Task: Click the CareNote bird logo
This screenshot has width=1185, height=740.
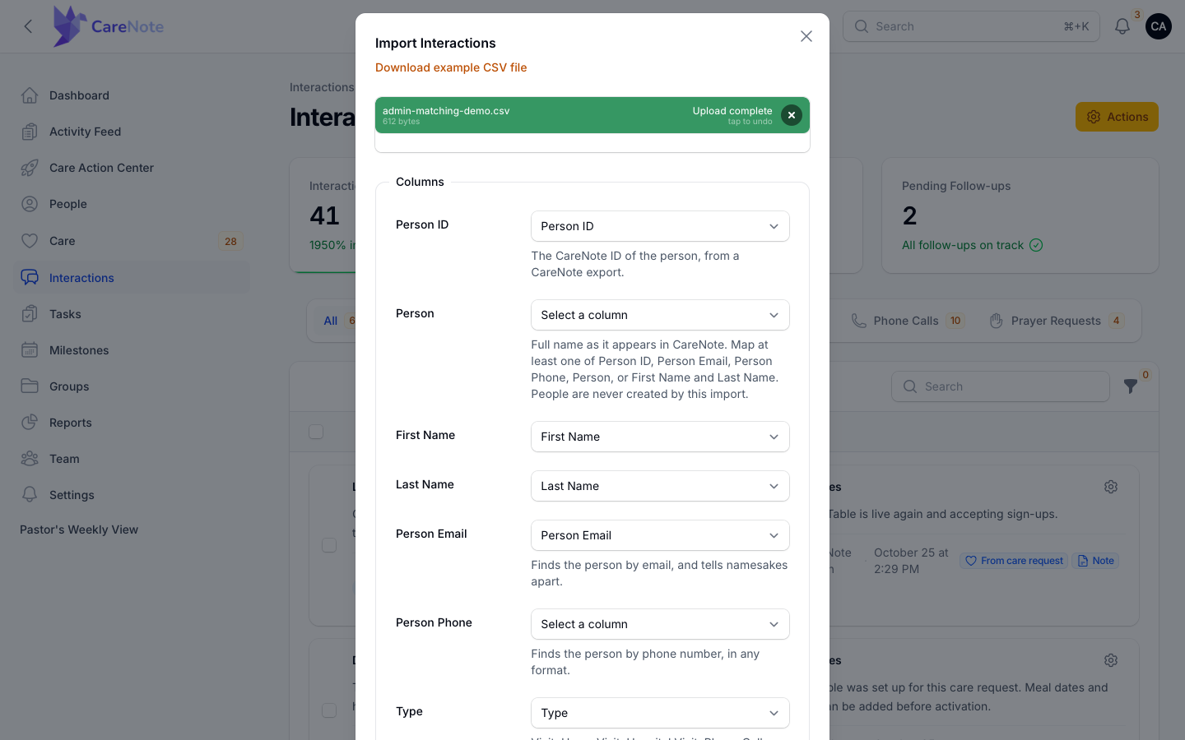Action: 69,26
